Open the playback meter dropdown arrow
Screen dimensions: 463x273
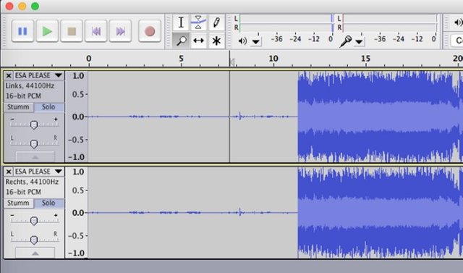(x=256, y=42)
